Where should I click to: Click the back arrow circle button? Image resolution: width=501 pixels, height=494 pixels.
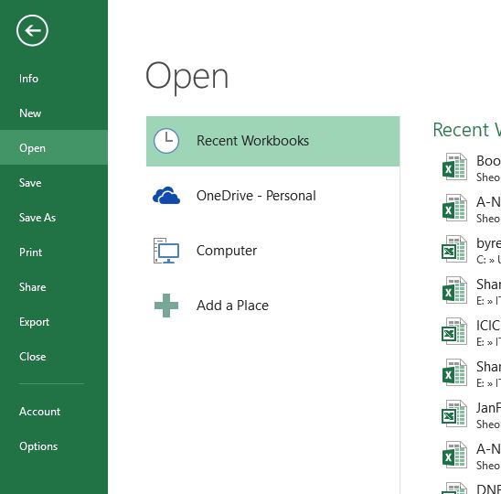click(32, 30)
